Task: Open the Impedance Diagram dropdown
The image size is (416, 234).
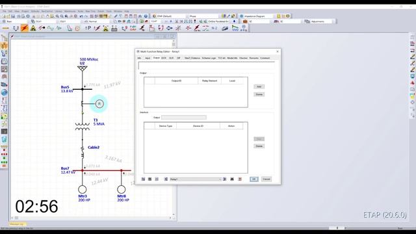Action: pos(257,16)
